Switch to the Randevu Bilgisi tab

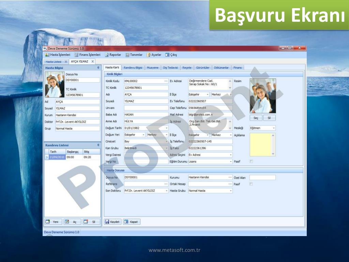[133, 68]
